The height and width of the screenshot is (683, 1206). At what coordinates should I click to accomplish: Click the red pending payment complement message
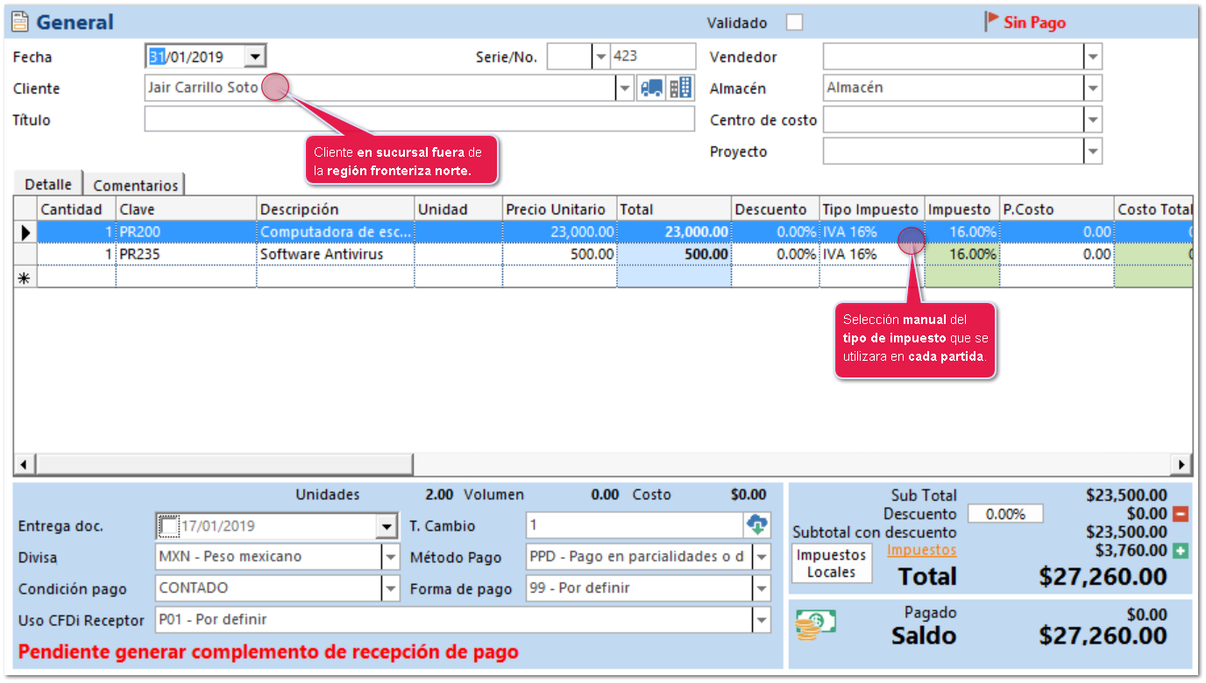click(268, 652)
